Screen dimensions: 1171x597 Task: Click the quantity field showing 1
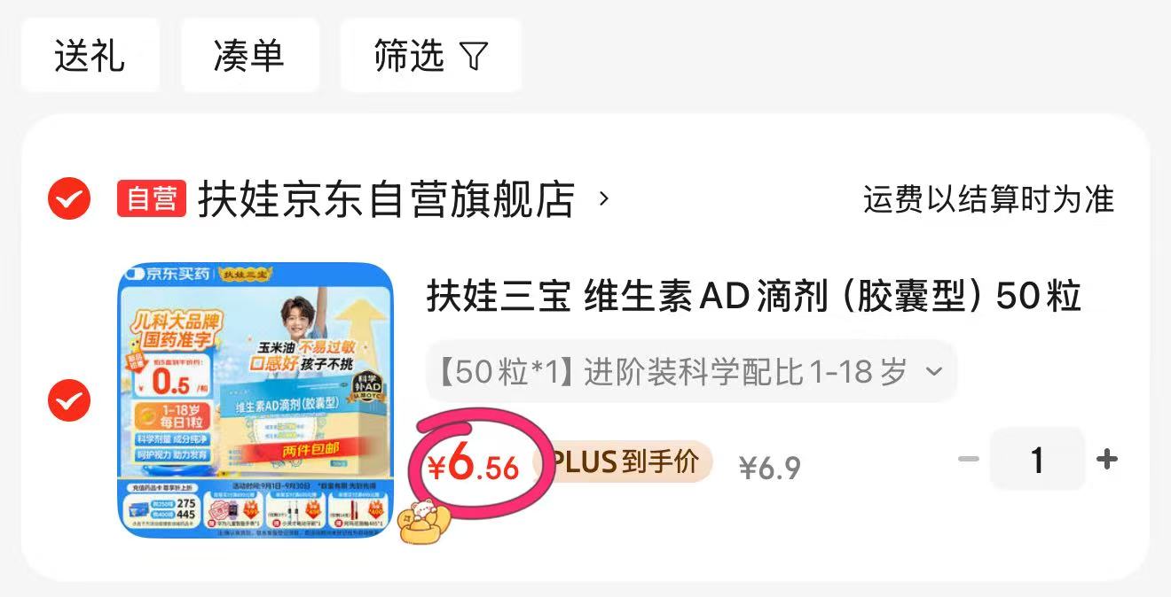pyautogui.click(x=1037, y=459)
